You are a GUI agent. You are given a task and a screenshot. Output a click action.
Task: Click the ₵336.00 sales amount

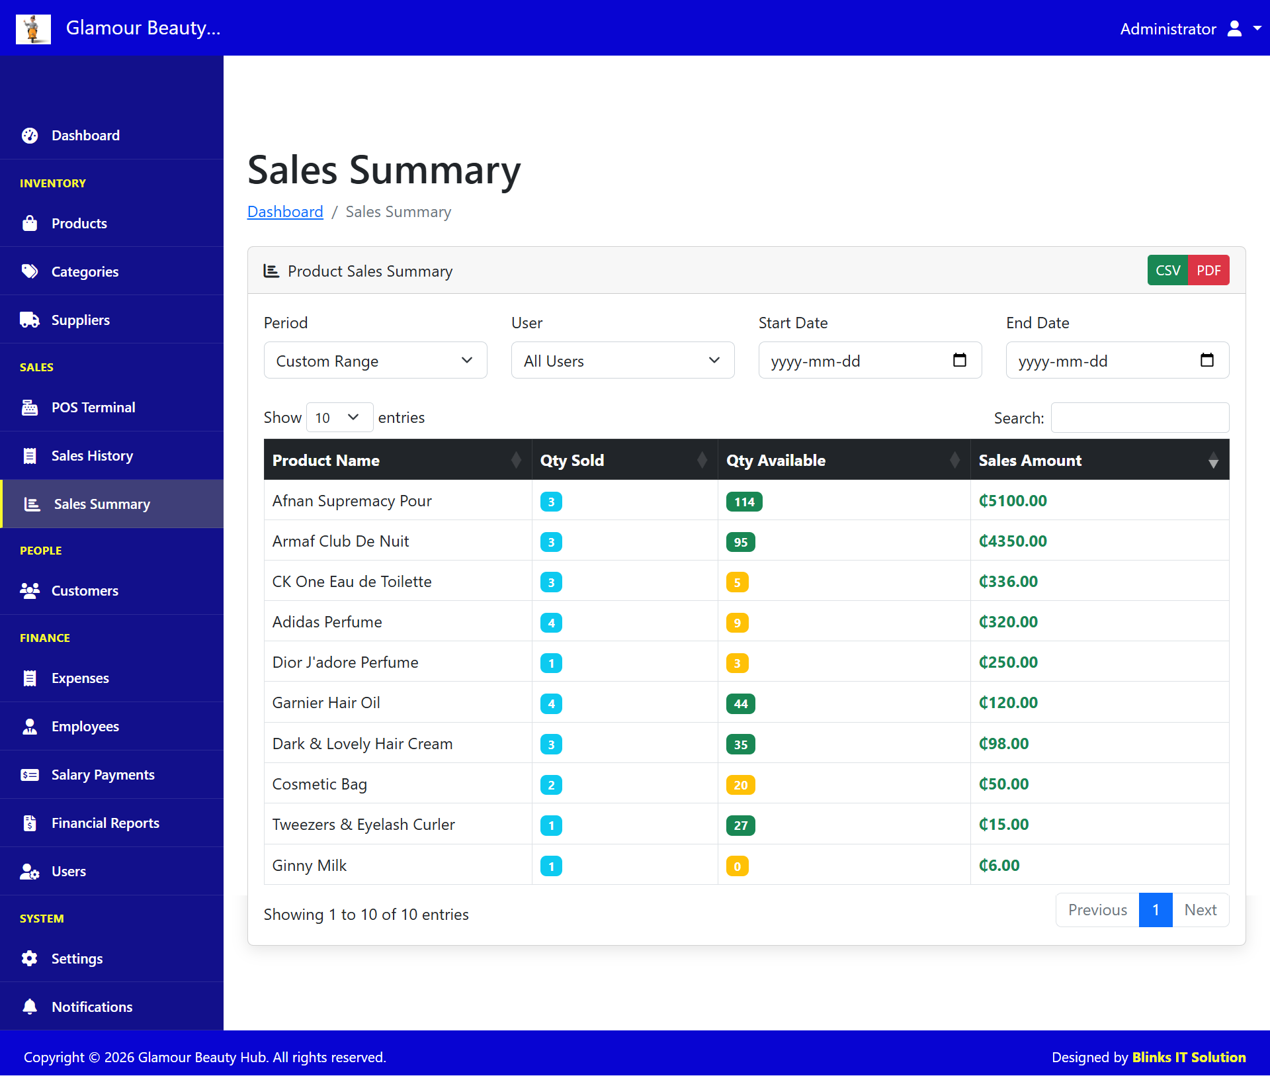coord(1008,582)
